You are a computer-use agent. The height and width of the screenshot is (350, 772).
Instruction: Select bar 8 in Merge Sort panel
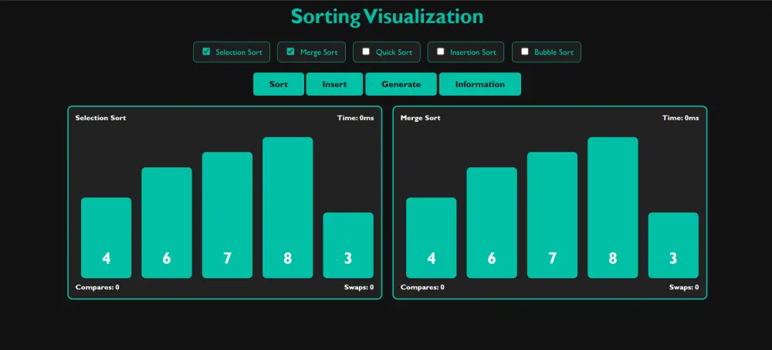[x=613, y=207]
